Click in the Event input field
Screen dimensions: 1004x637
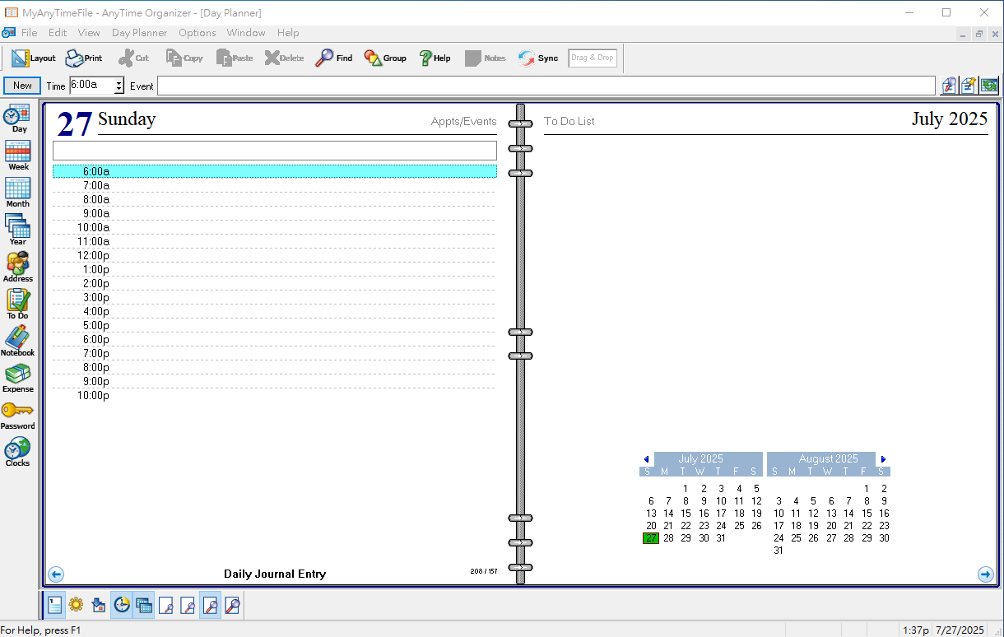[546, 86]
